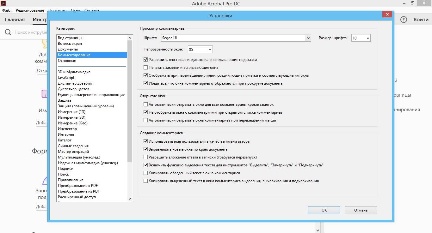Close the Установки dialog
The width and height of the screenshot is (432, 233).
coord(387,15)
